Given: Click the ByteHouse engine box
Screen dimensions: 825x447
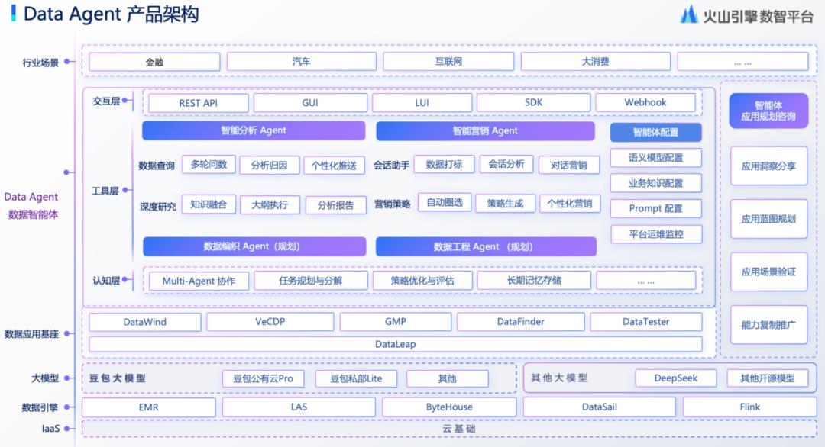Looking at the screenshot, I should (x=449, y=407).
